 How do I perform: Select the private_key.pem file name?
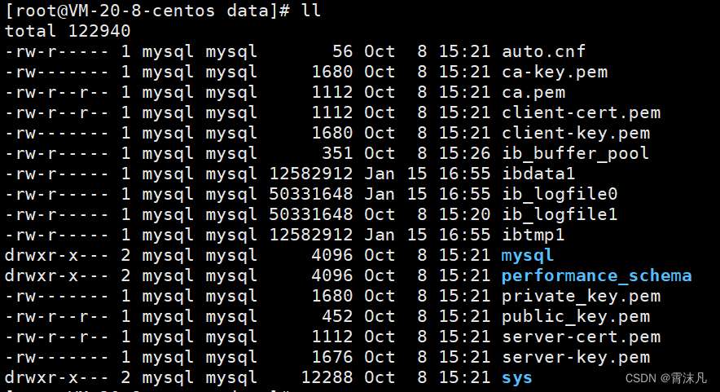coord(581,296)
